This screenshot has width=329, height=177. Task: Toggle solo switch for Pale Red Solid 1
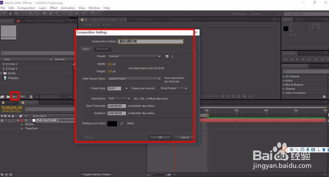click(x=9, y=120)
